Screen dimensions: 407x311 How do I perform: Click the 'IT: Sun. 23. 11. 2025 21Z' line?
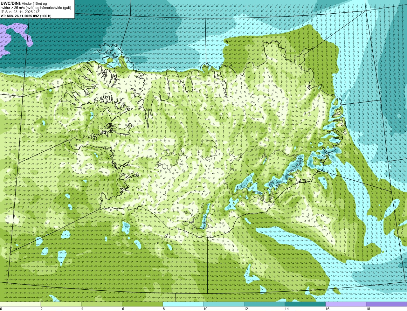pos(20,11)
